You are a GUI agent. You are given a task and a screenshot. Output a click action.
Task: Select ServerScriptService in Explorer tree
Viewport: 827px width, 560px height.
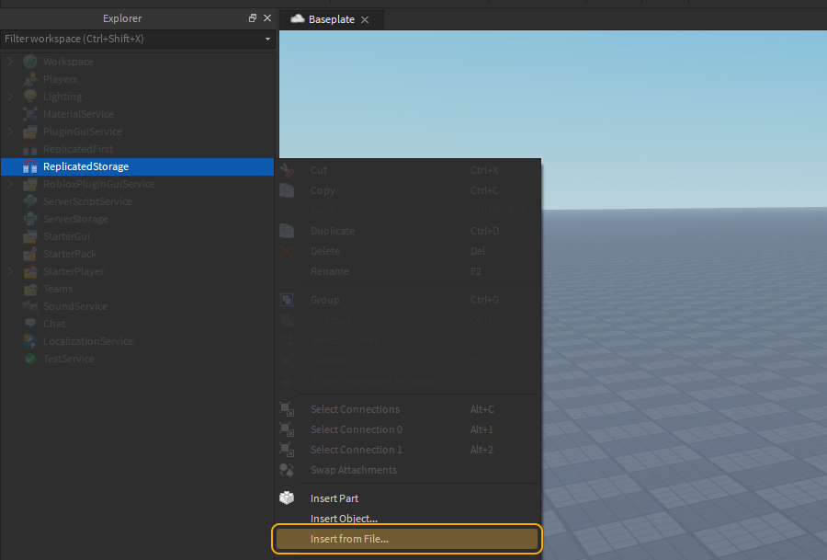pos(137,201)
